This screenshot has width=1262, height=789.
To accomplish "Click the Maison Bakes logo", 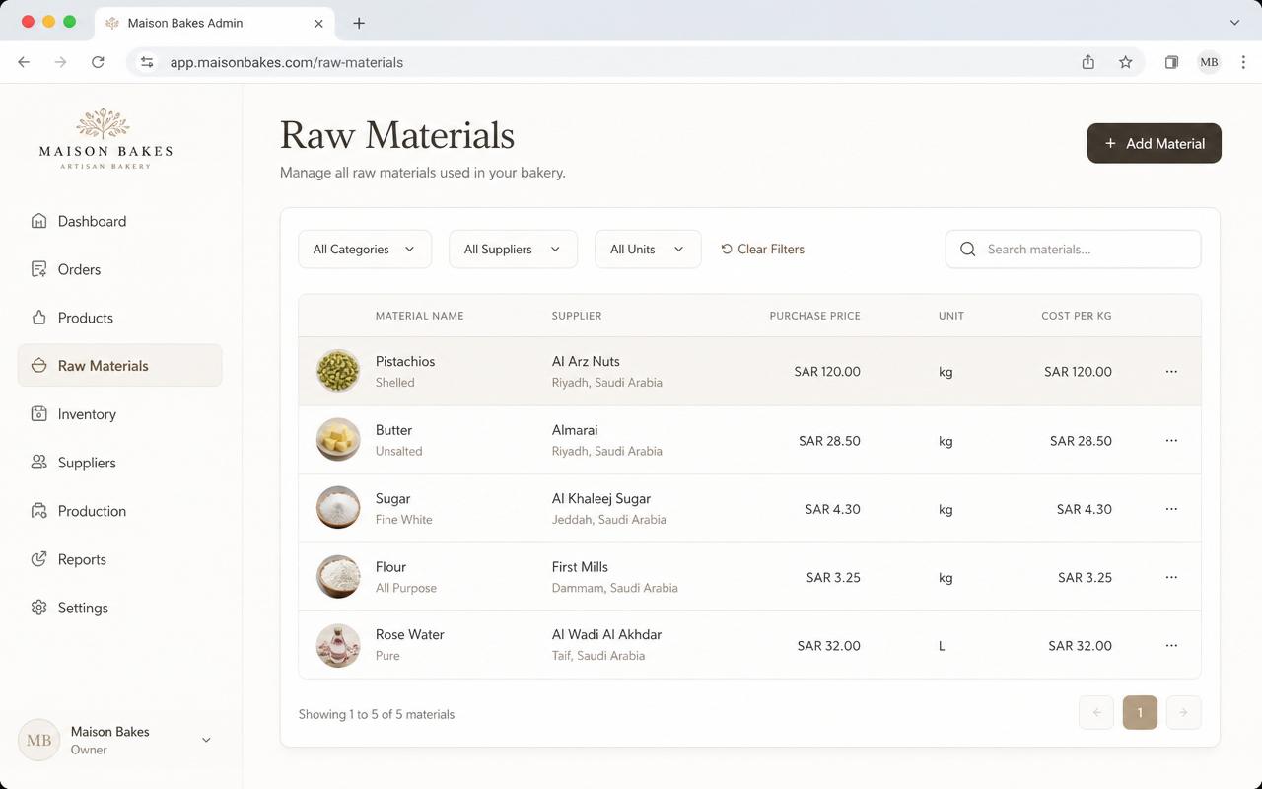I will tap(105, 139).
